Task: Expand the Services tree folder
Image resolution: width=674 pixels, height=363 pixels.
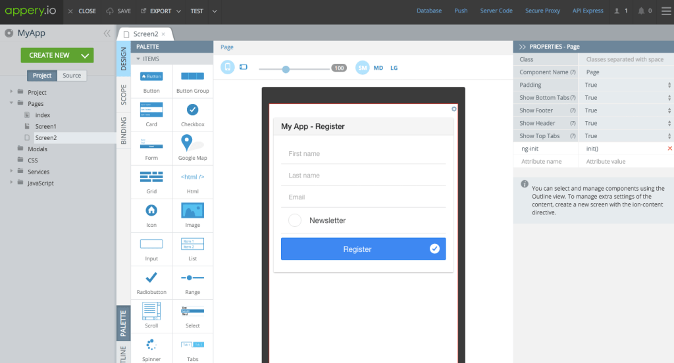Action: click(12, 172)
